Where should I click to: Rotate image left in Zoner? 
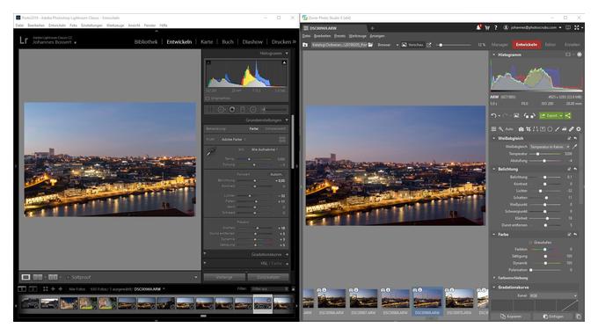(526, 115)
